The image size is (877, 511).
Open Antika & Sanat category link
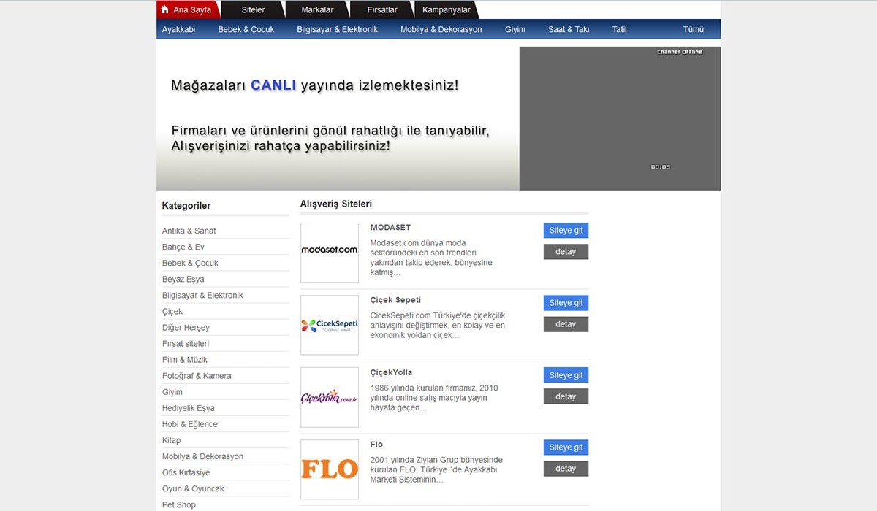pyautogui.click(x=189, y=231)
